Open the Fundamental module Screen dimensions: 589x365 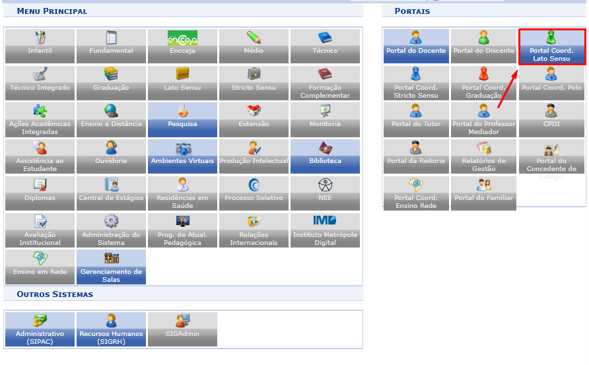click(x=111, y=46)
